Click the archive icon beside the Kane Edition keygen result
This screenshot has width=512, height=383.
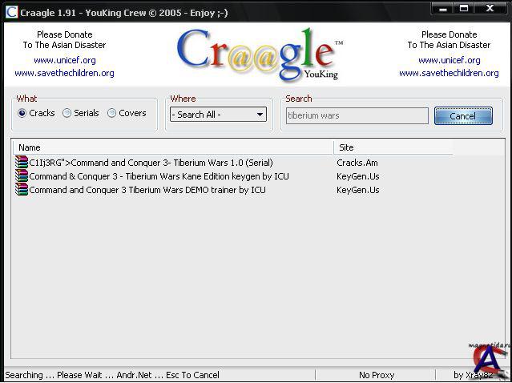coord(22,176)
